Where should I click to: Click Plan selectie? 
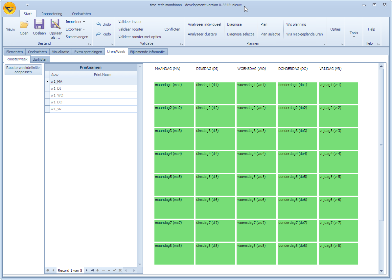pyautogui.click(x=270, y=34)
